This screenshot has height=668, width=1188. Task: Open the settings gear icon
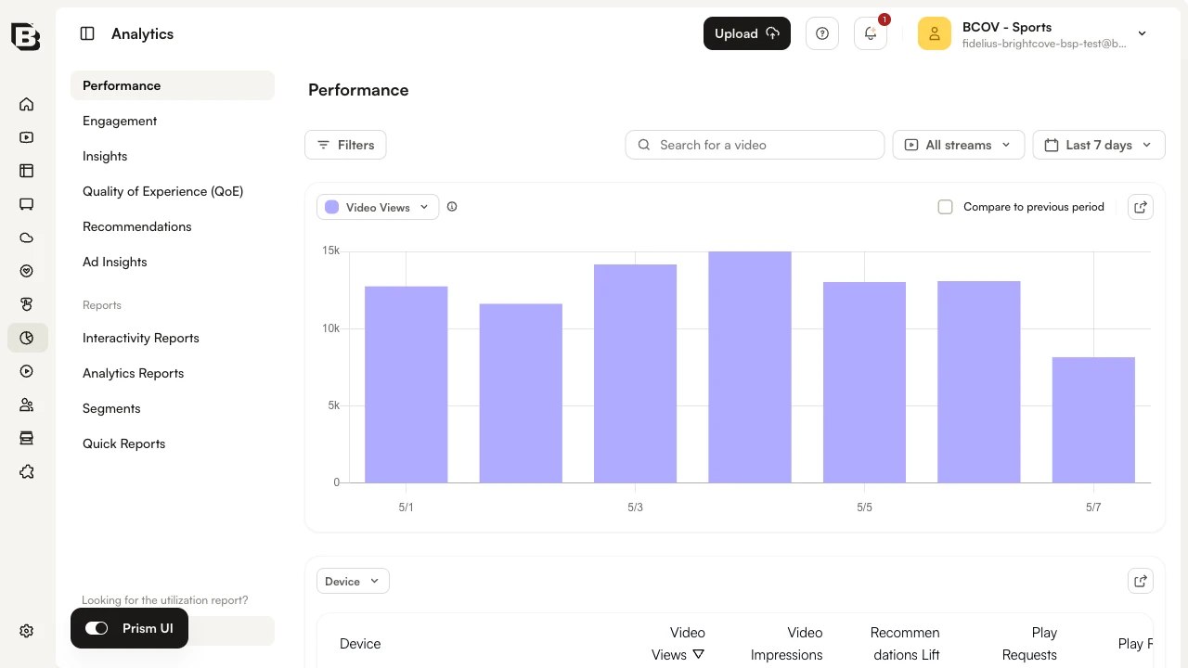(27, 631)
